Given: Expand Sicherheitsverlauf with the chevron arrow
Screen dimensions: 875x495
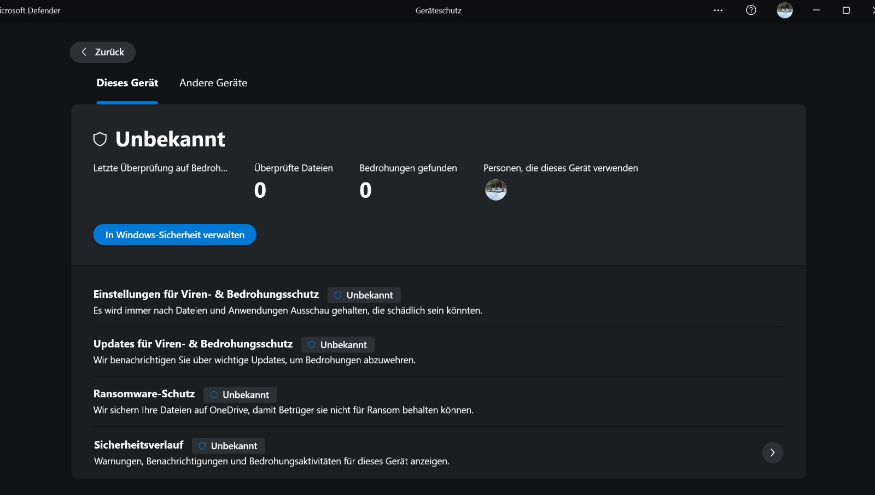Looking at the screenshot, I should pyautogui.click(x=772, y=452).
